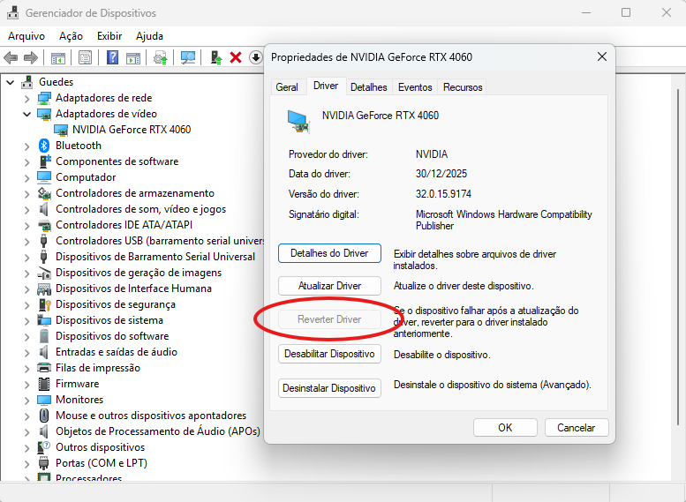
Task: Open the Eventos tab
Action: pos(415,87)
